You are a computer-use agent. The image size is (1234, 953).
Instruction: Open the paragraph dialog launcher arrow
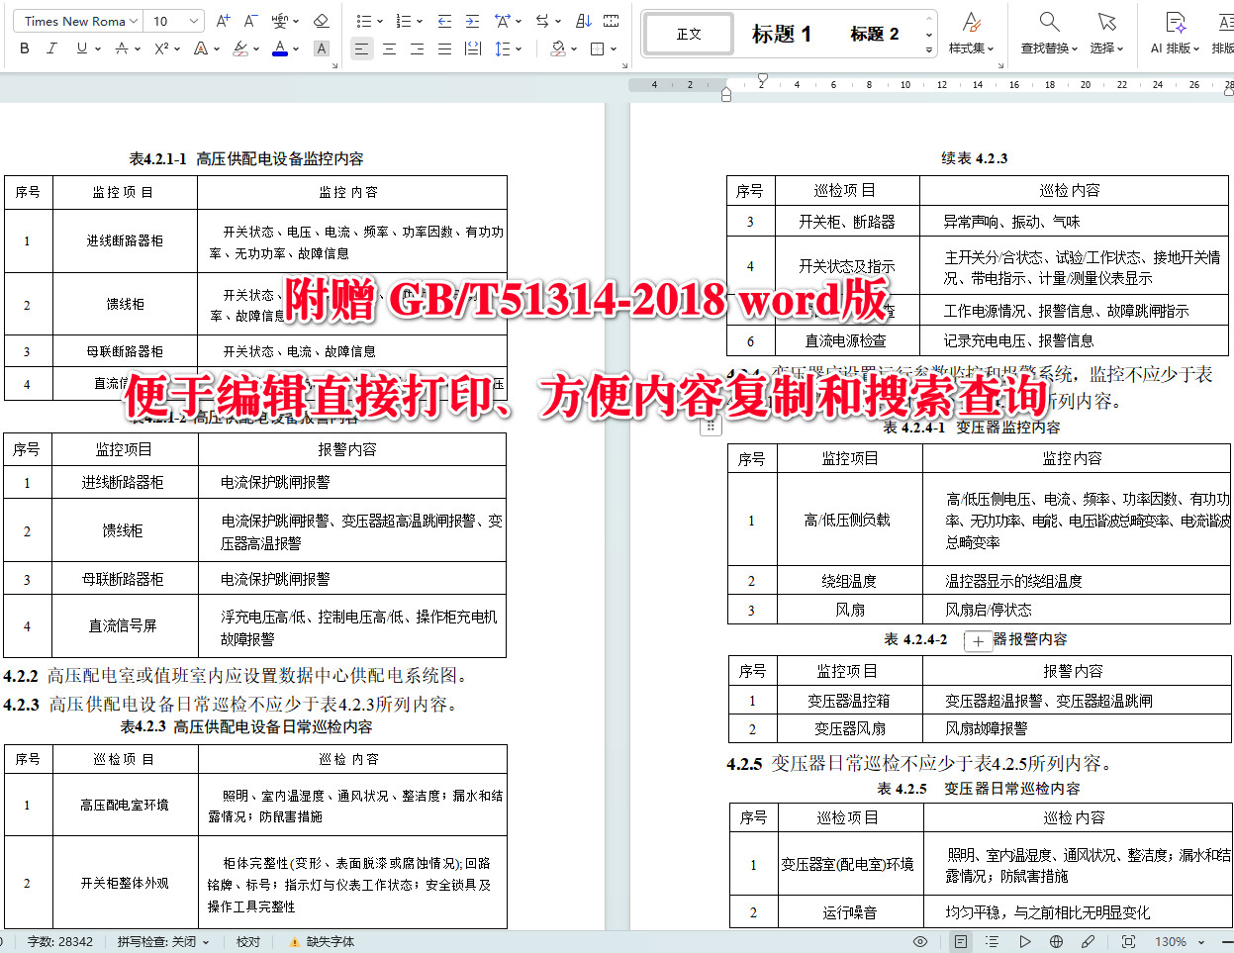[x=625, y=66]
